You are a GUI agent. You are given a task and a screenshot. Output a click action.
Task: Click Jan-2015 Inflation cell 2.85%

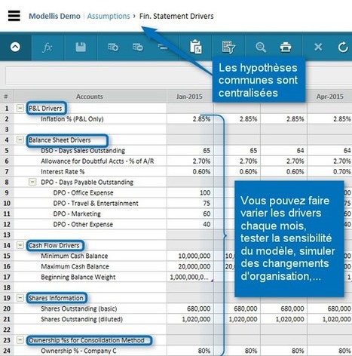(x=190, y=119)
